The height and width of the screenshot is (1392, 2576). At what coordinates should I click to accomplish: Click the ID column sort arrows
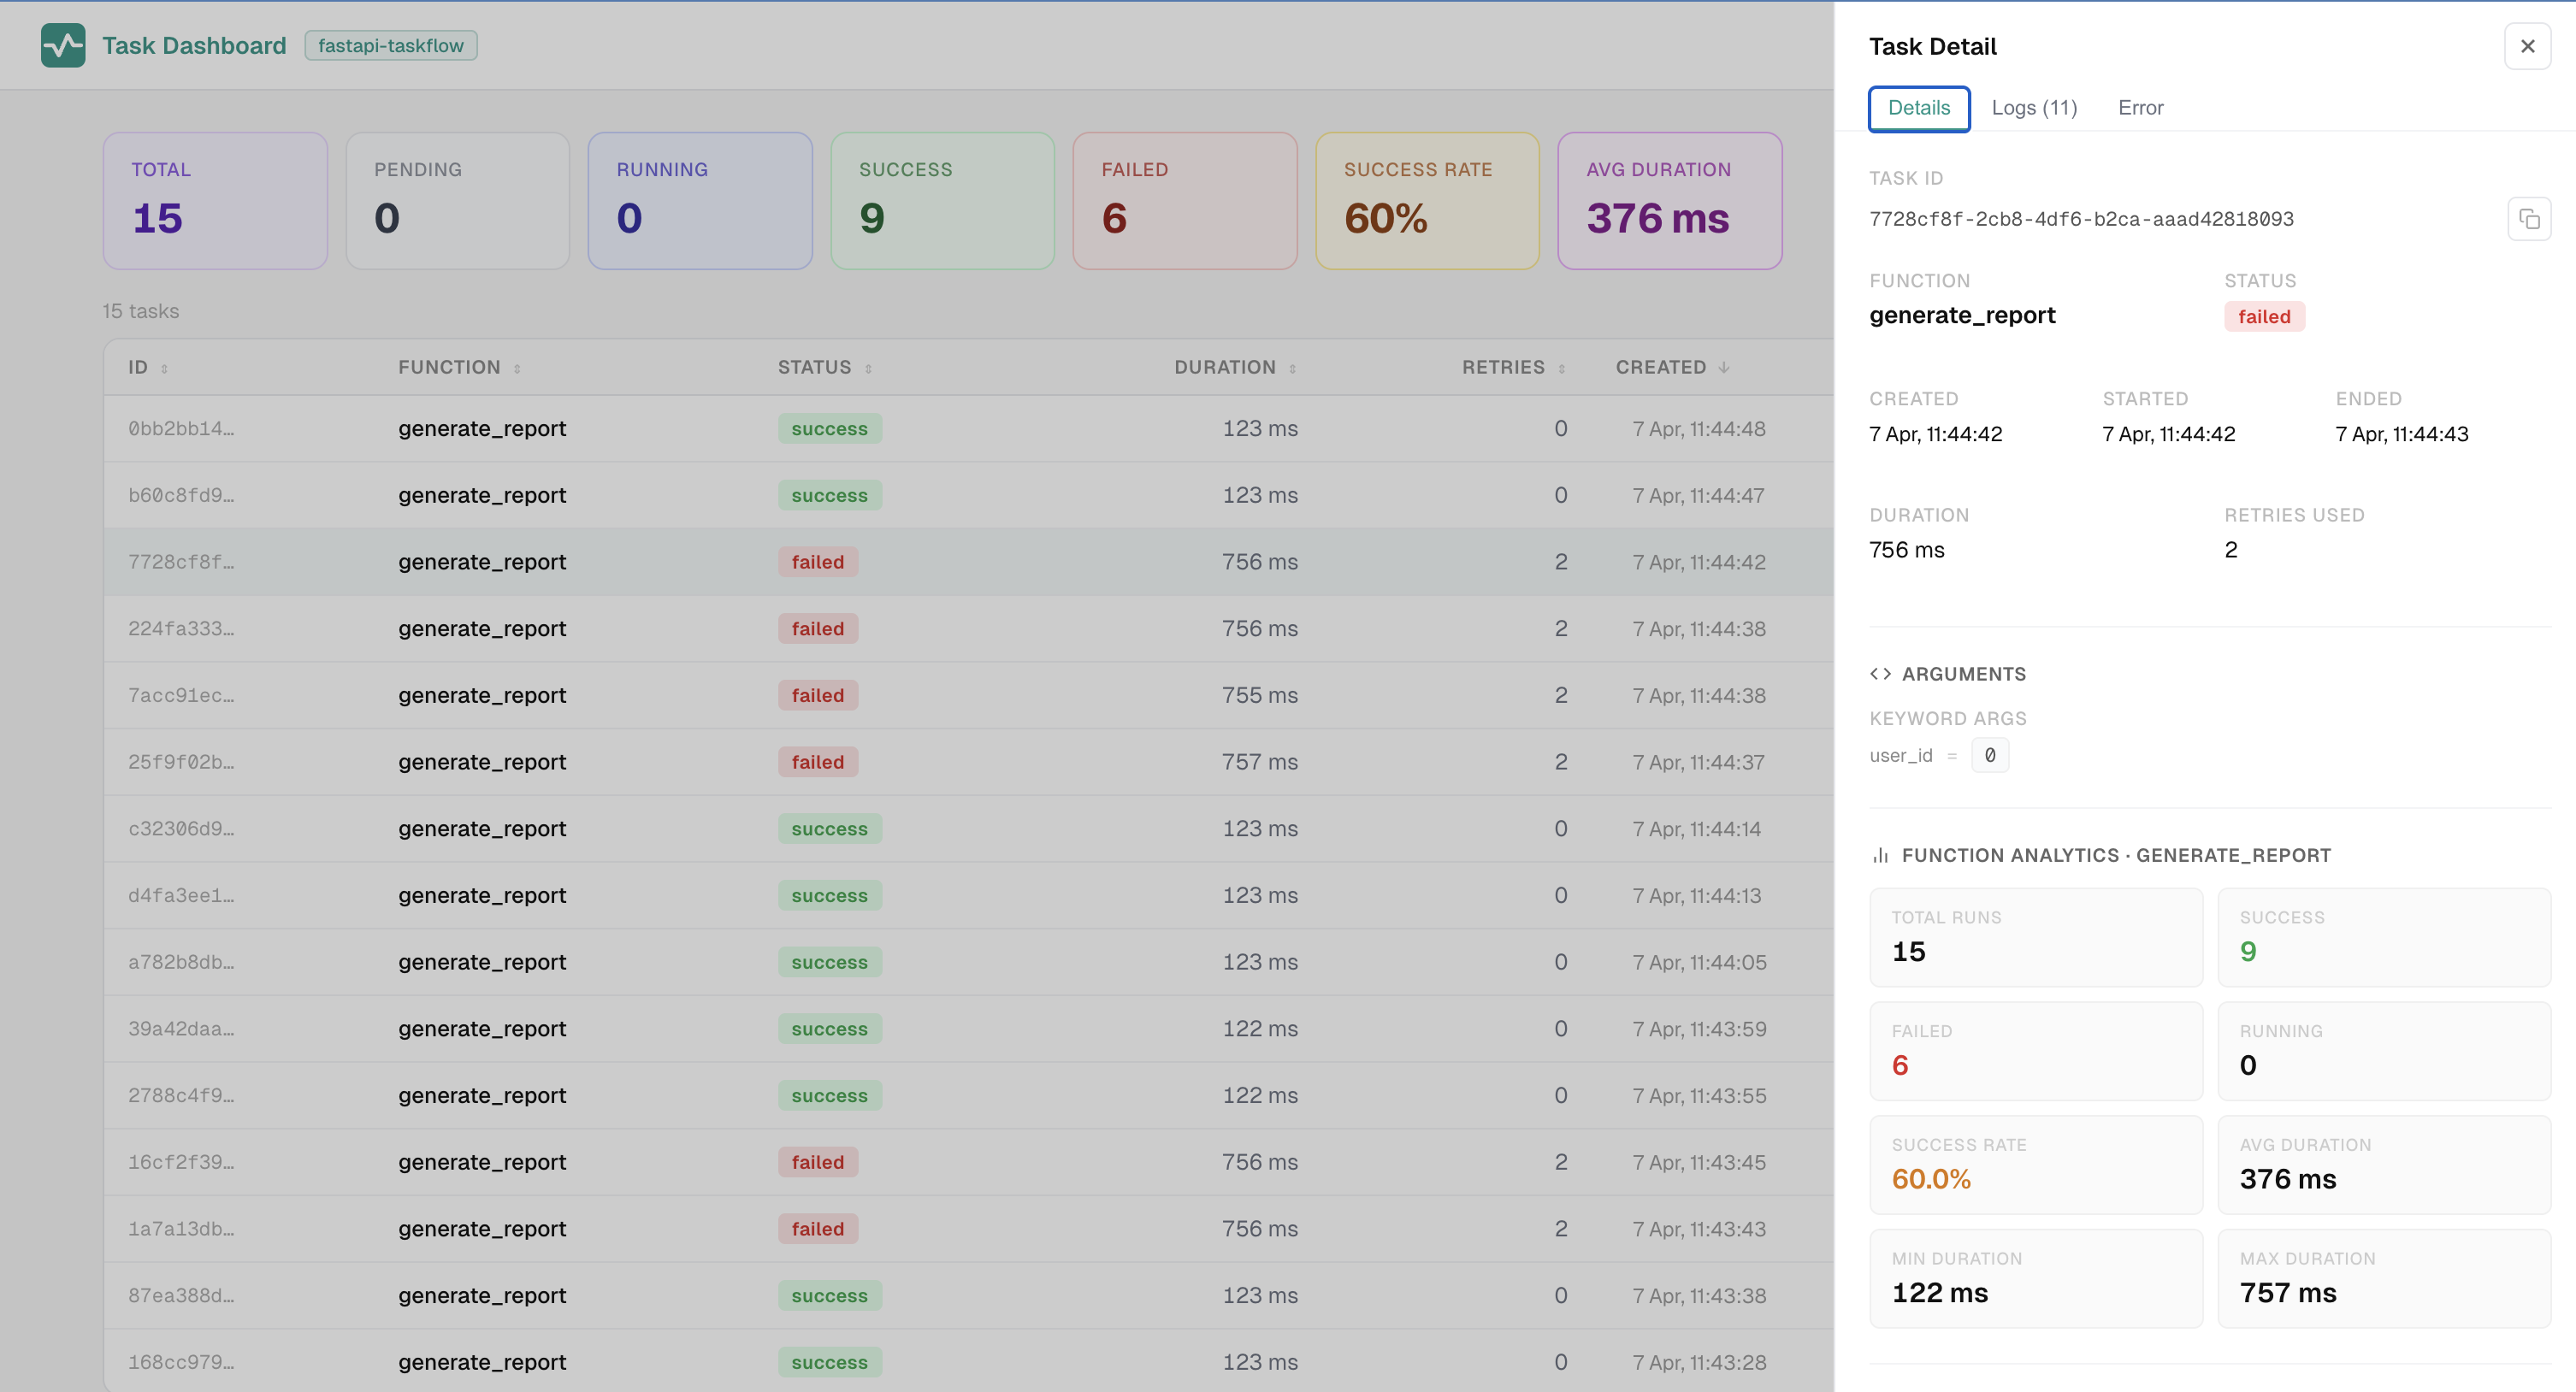pyautogui.click(x=165, y=369)
